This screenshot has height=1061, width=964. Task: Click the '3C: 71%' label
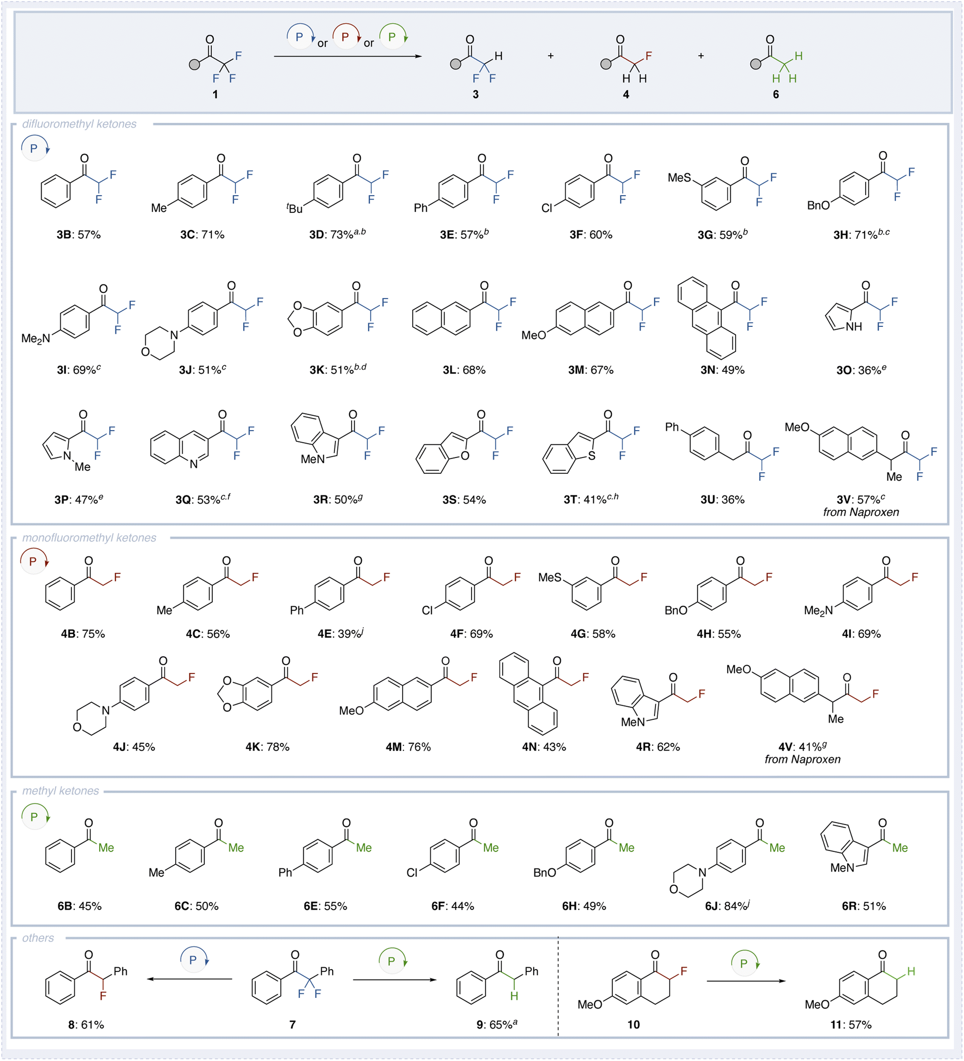(202, 235)
